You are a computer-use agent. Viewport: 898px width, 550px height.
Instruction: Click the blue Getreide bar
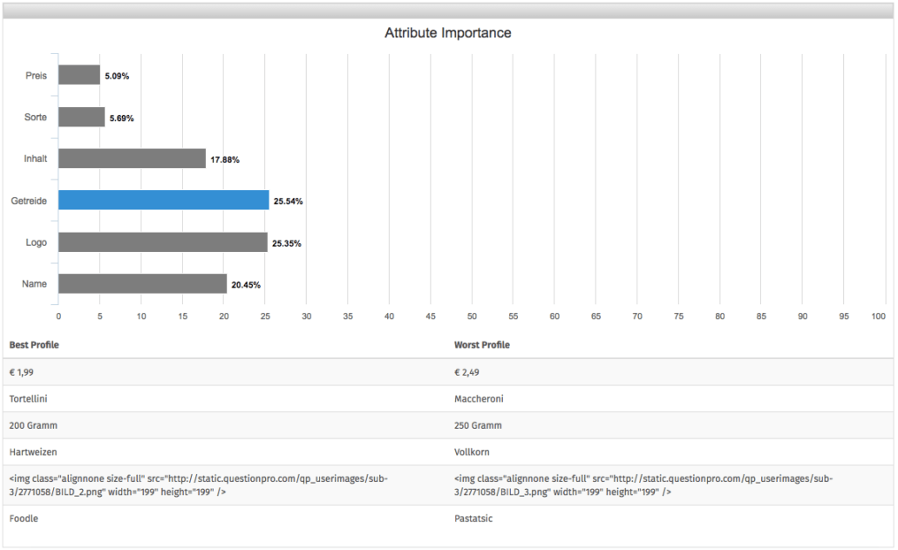163,200
